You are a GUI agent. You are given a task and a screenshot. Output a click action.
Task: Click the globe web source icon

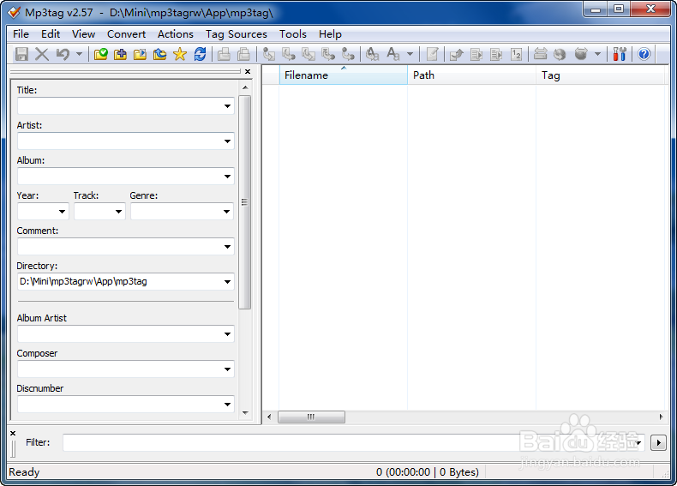point(560,55)
